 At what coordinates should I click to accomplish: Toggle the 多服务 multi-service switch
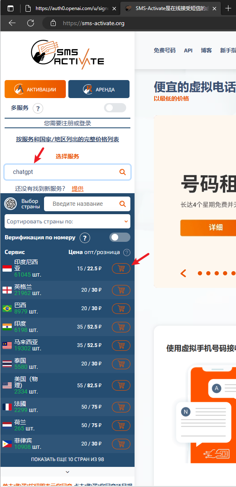(115, 108)
